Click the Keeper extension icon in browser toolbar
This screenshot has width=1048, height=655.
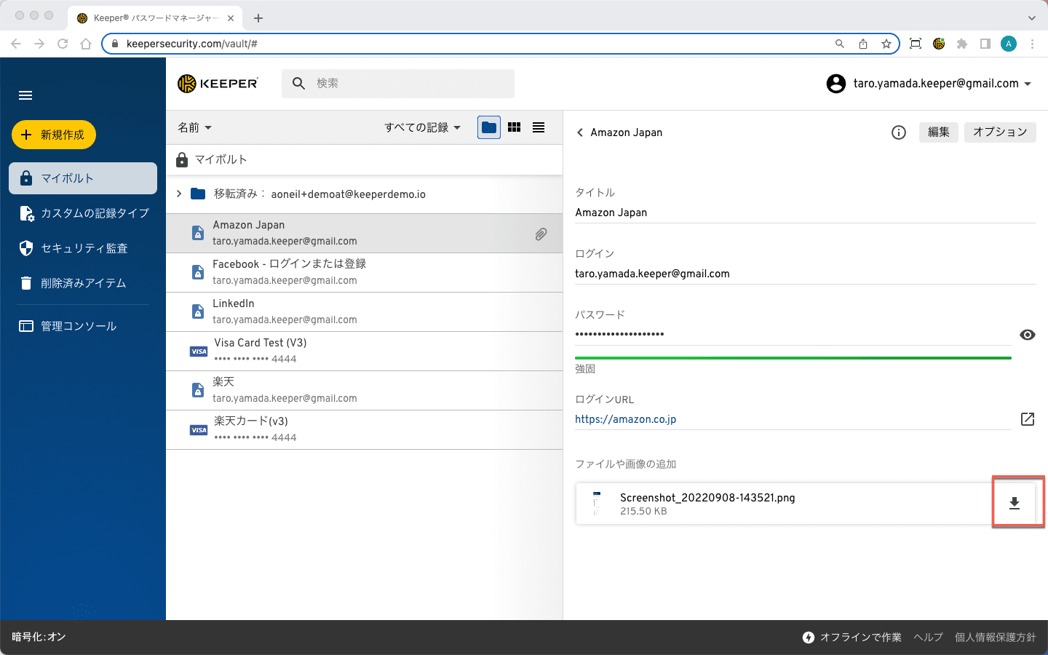[939, 44]
